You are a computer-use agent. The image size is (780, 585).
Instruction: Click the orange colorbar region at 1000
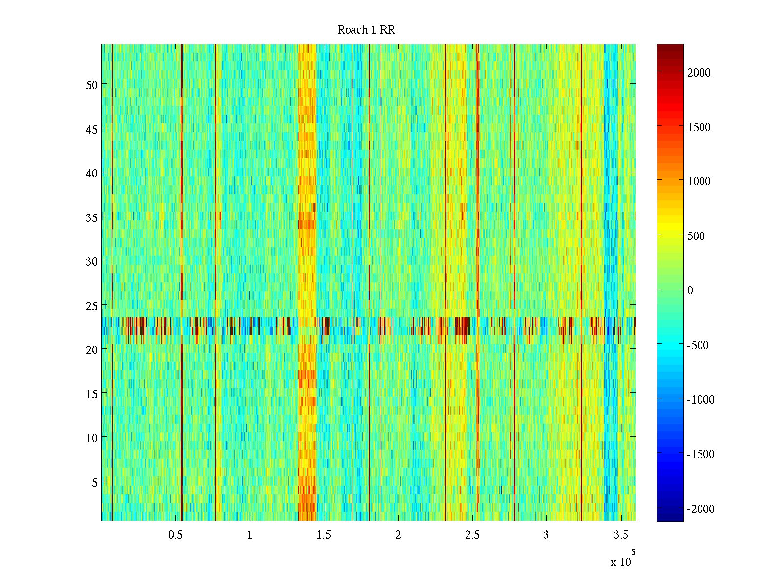point(670,181)
